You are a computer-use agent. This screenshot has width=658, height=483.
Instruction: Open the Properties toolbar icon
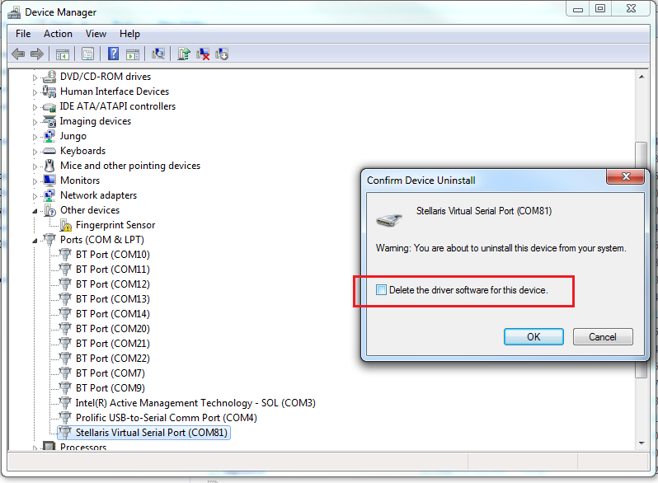click(x=87, y=54)
